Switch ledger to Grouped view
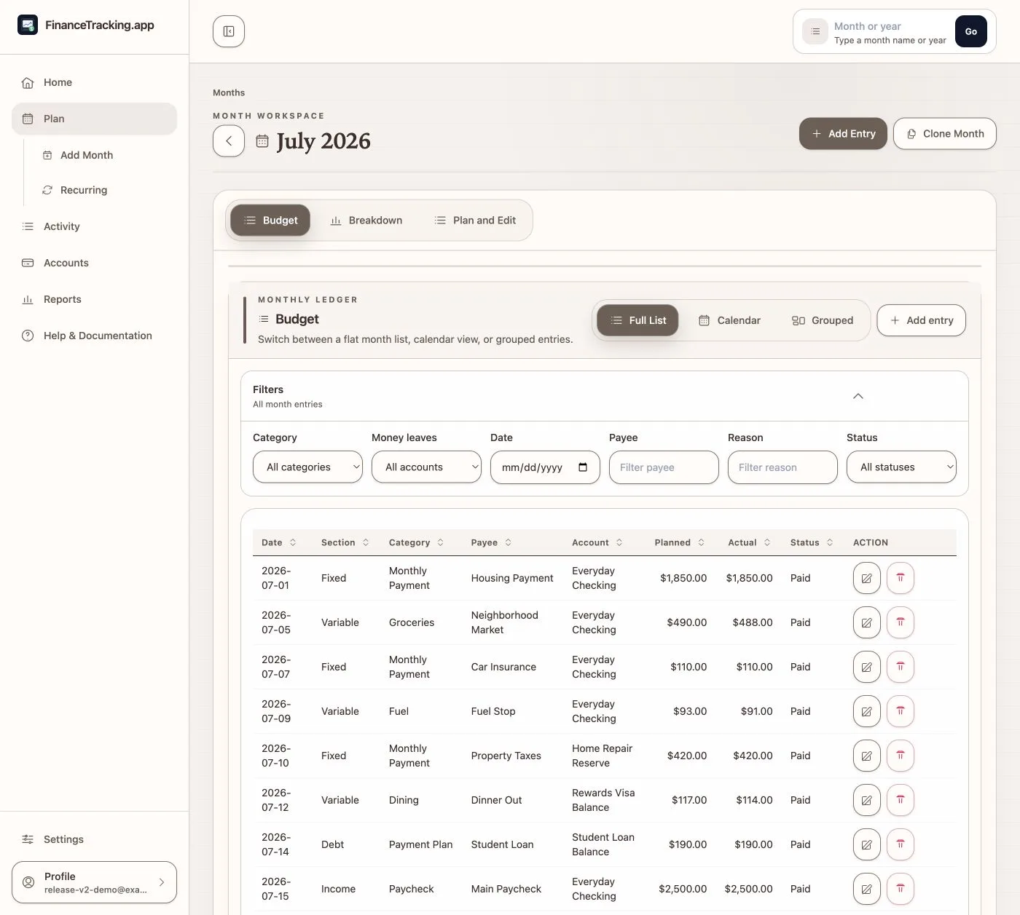This screenshot has width=1020, height=915. pos(823,320)
